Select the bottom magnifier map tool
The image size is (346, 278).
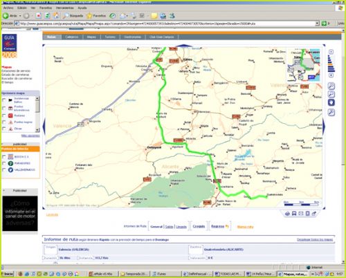pos(331,113)
